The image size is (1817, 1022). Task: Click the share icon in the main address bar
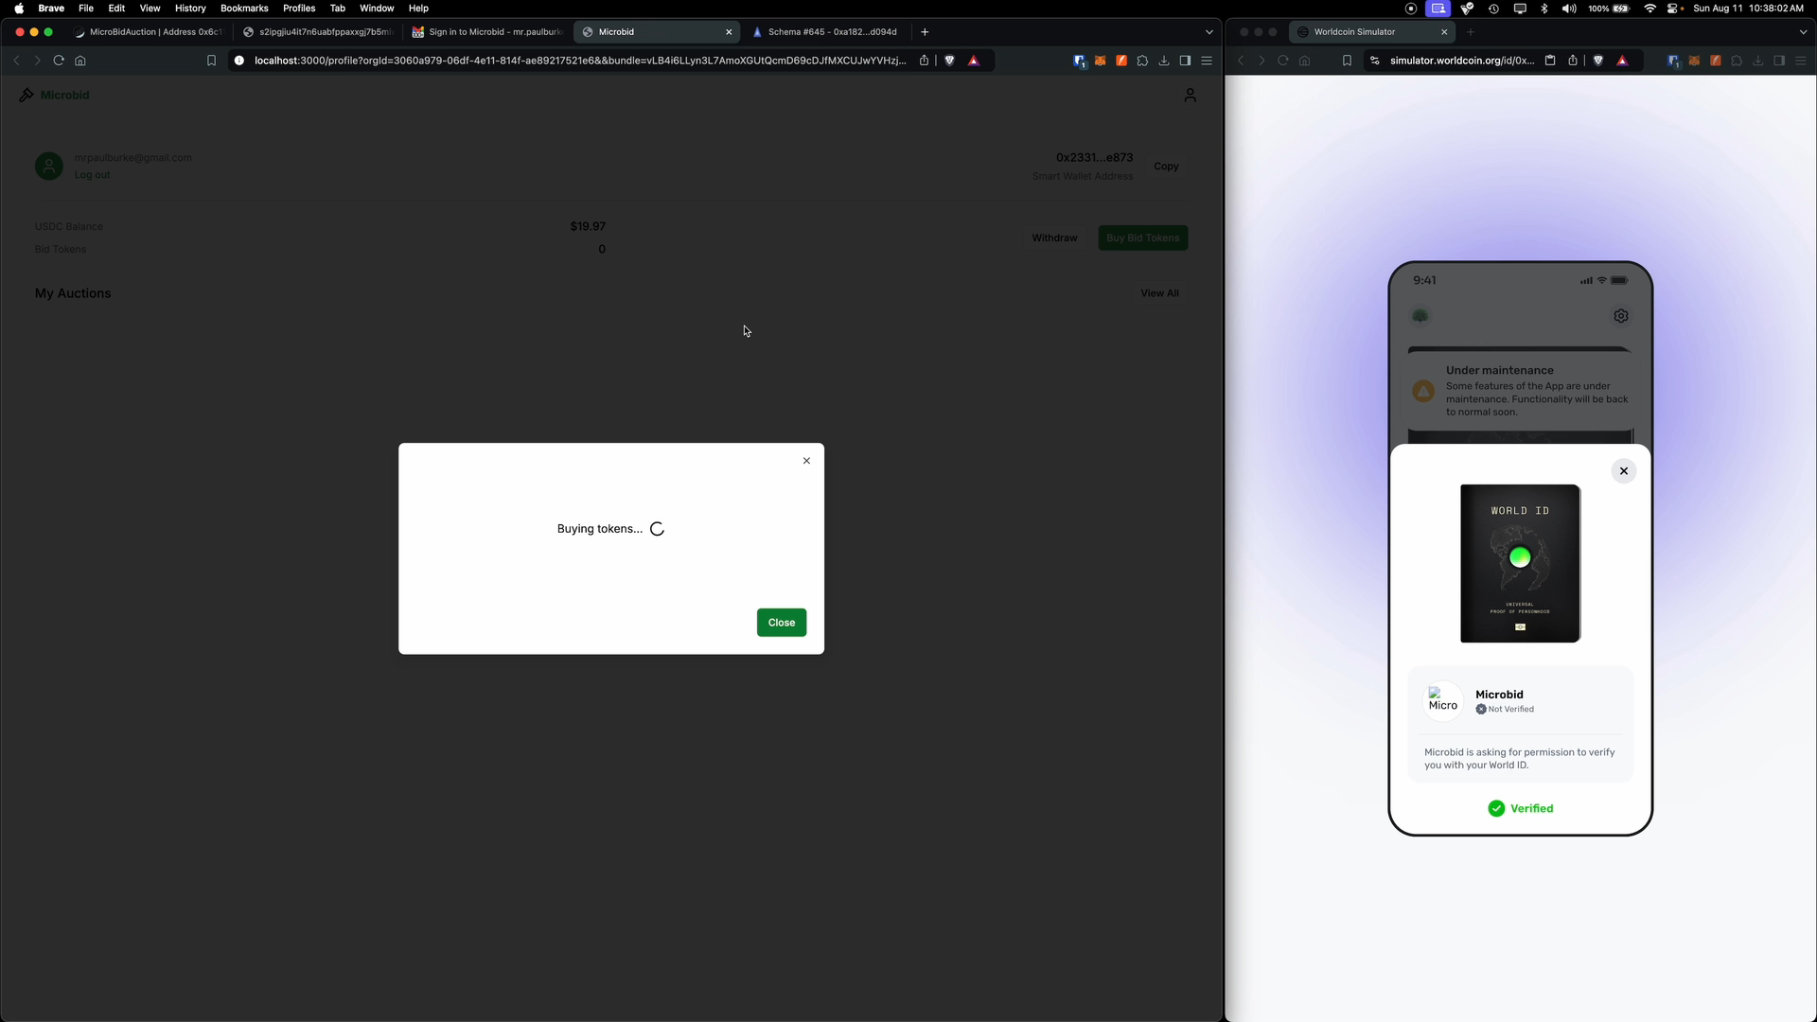[925, 61]
